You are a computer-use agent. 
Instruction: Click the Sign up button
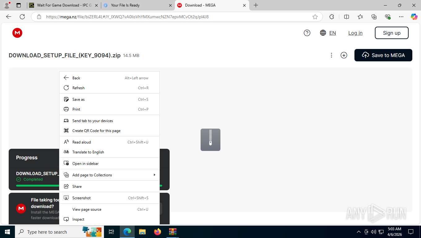[x=392, y=33]
